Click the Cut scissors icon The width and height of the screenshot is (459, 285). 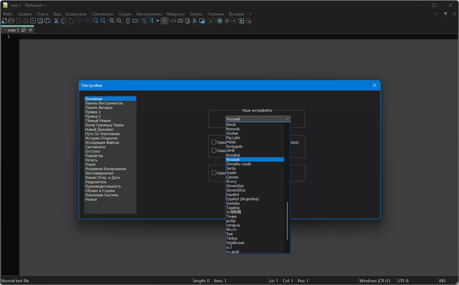(56, 21)
